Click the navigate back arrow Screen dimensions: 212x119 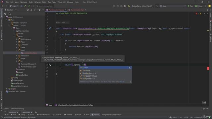coord(2,6)
